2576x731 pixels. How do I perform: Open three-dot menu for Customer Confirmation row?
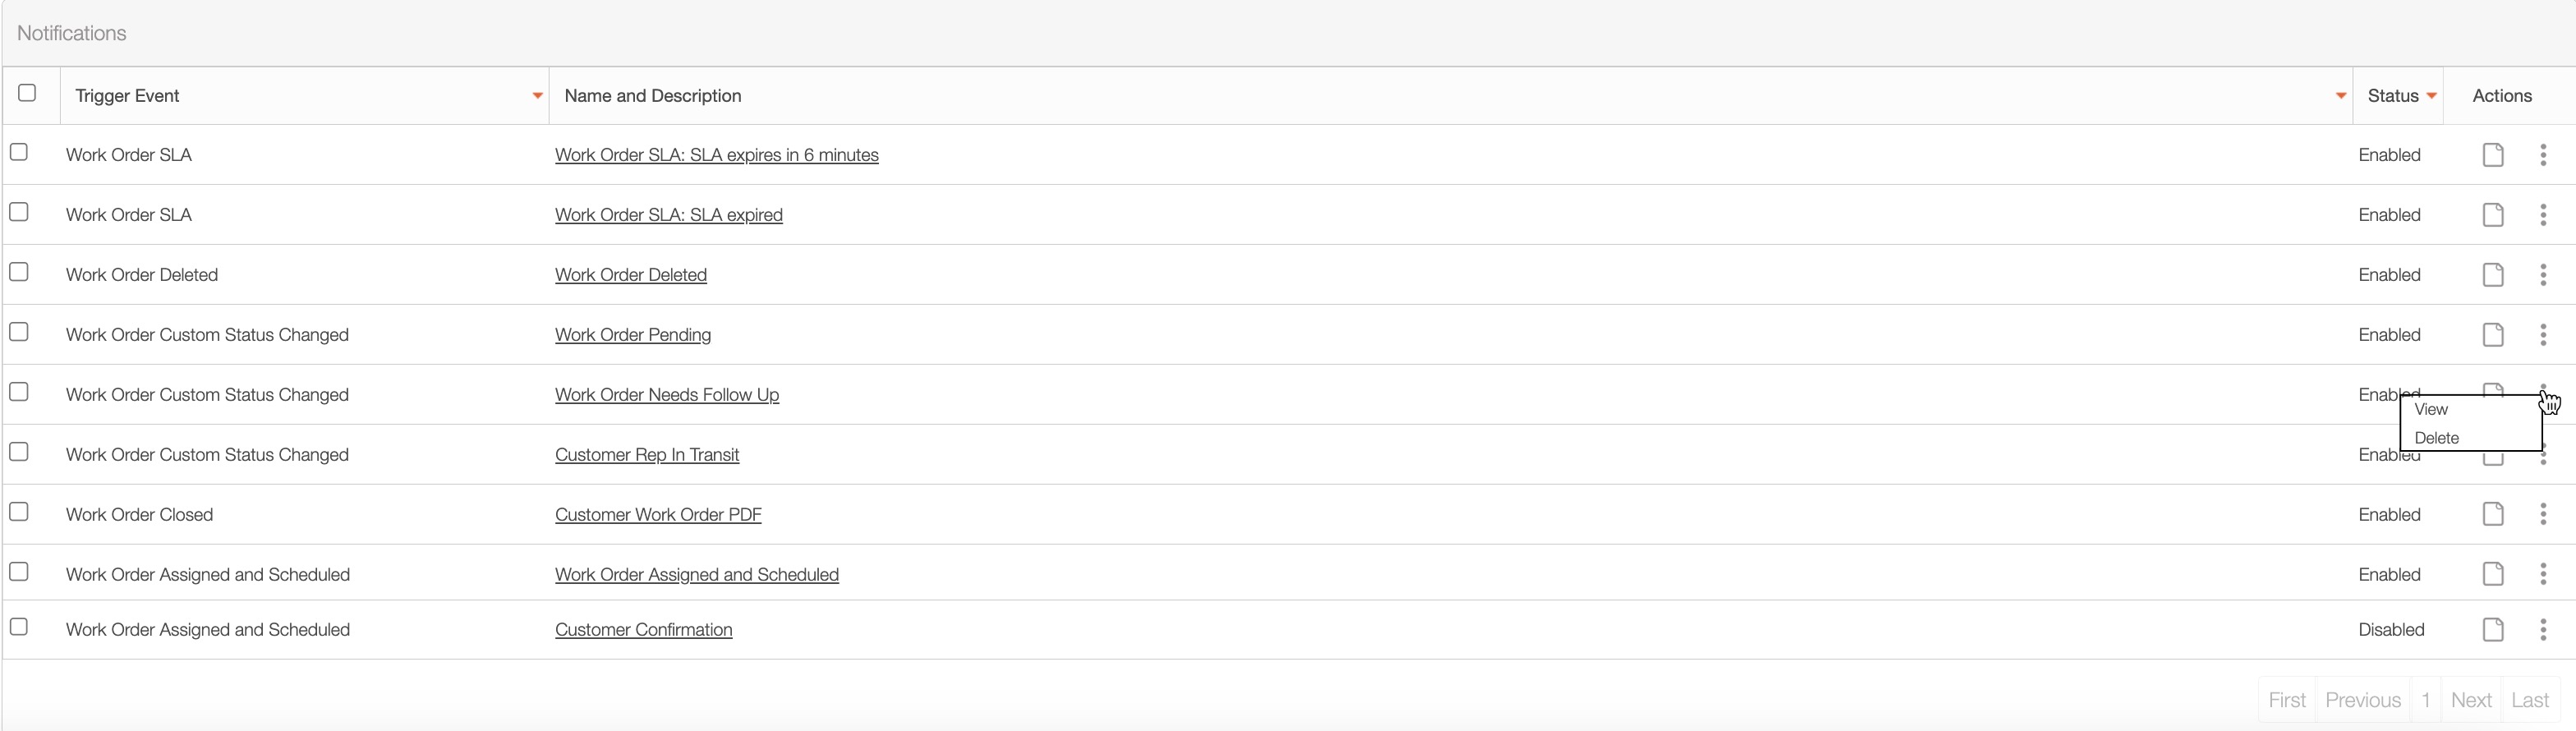coord(2543,629)
